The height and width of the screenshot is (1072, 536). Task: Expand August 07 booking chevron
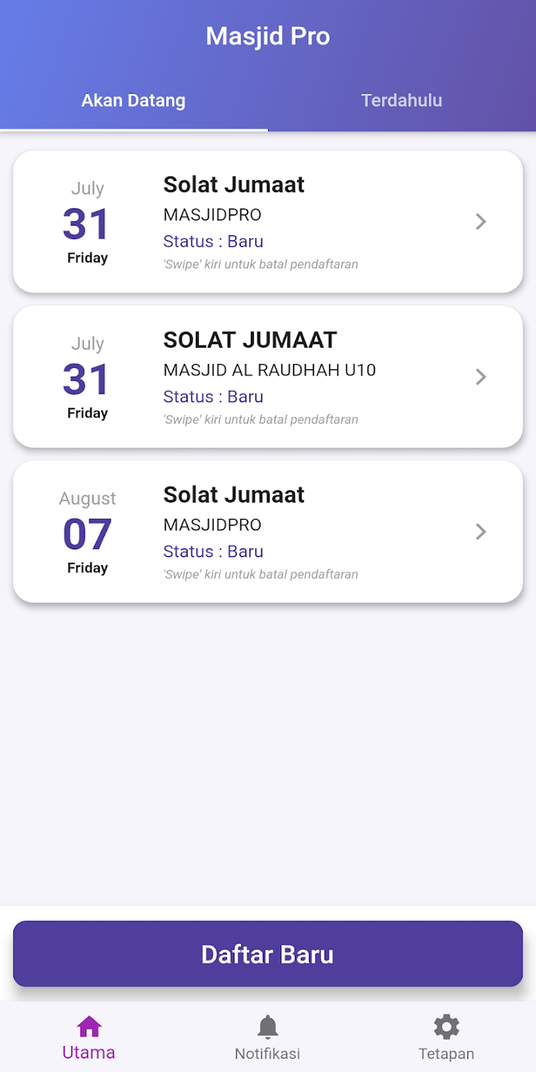point(481,532)
